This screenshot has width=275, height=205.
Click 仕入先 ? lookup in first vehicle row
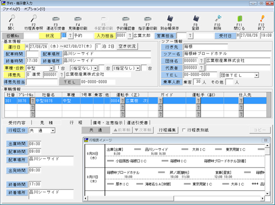tap(241, 101)
